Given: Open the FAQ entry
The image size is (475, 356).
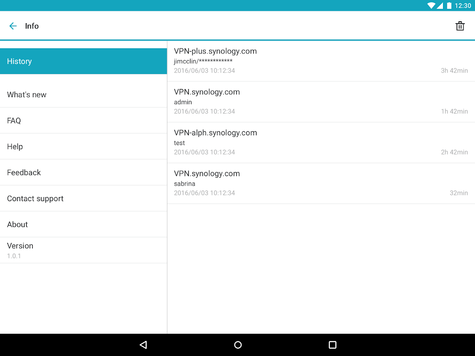Looking at the screenshot, I should pyautogui.click(x=83, y=121).
